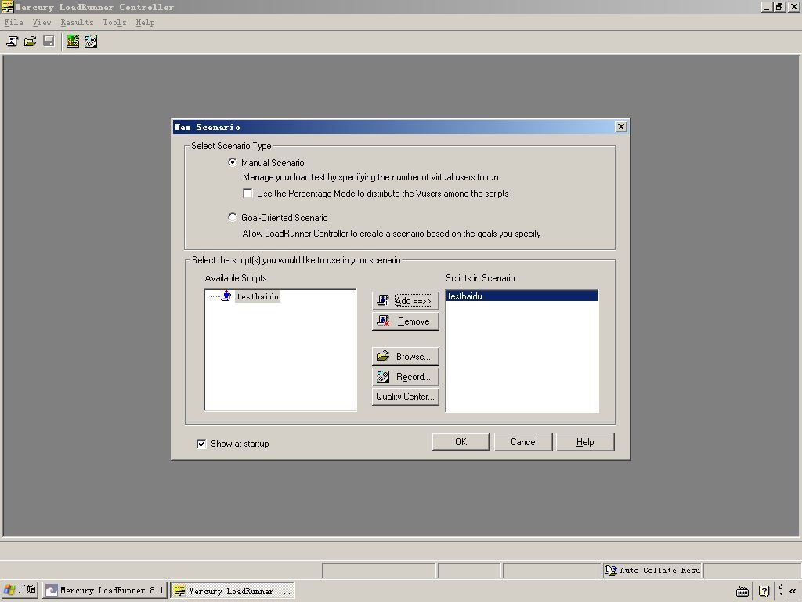Screen dimensions: 802x602
Task: Open the Results menu
Action: pos(77,22)
